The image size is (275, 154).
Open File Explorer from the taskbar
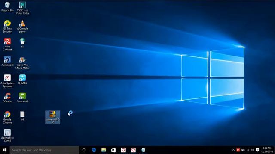coord(104,150)
